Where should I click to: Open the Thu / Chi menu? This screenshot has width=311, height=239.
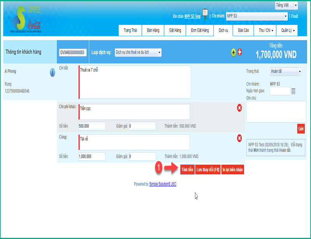[266, 30]
